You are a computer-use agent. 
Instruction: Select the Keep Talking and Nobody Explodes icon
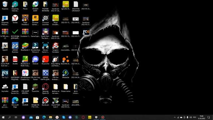tap(56, 61)
